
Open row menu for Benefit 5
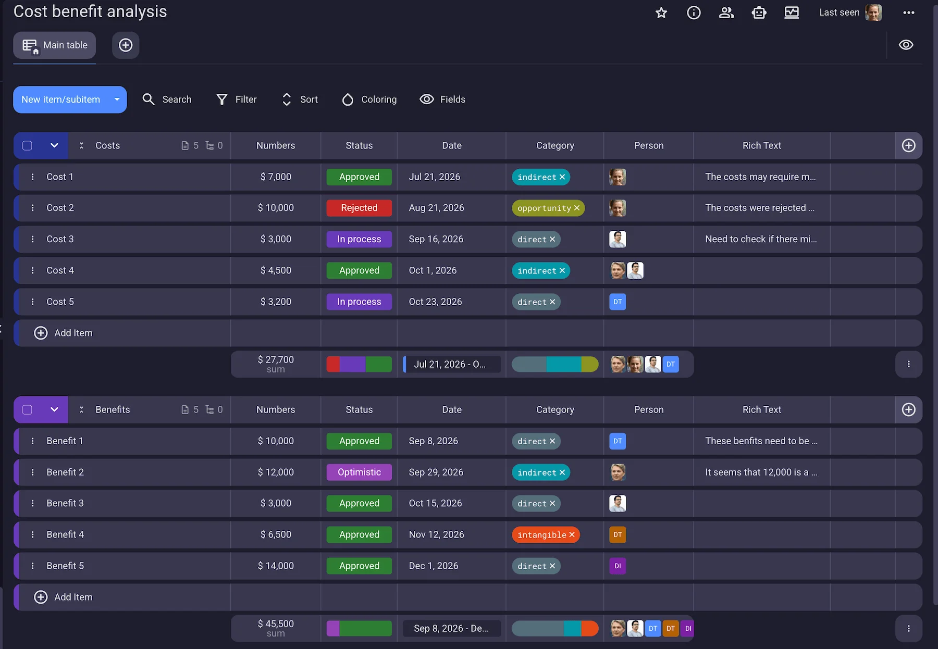[x=33, y=566]
